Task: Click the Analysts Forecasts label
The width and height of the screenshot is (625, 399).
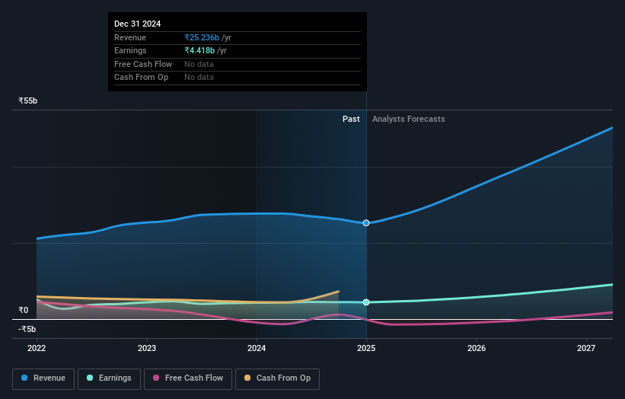Action: [409, 119]
